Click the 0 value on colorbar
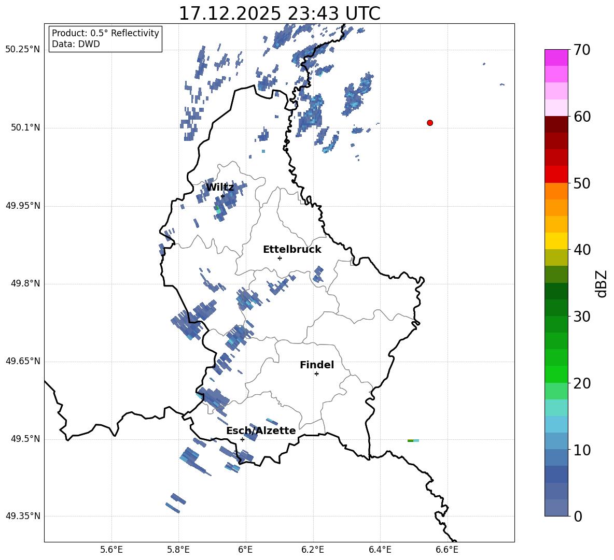Image resolution: width=614 pixels, height=560 pixels. [x=578, y=516]
